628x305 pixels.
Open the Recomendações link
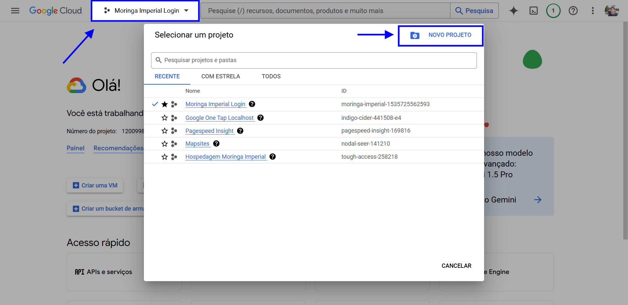point(118,148)
